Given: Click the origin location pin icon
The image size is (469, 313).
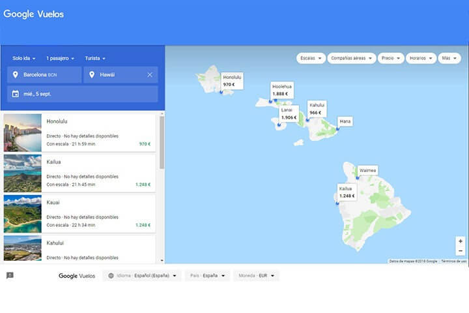Looking at the screenshot, I should tap(15, 74).
